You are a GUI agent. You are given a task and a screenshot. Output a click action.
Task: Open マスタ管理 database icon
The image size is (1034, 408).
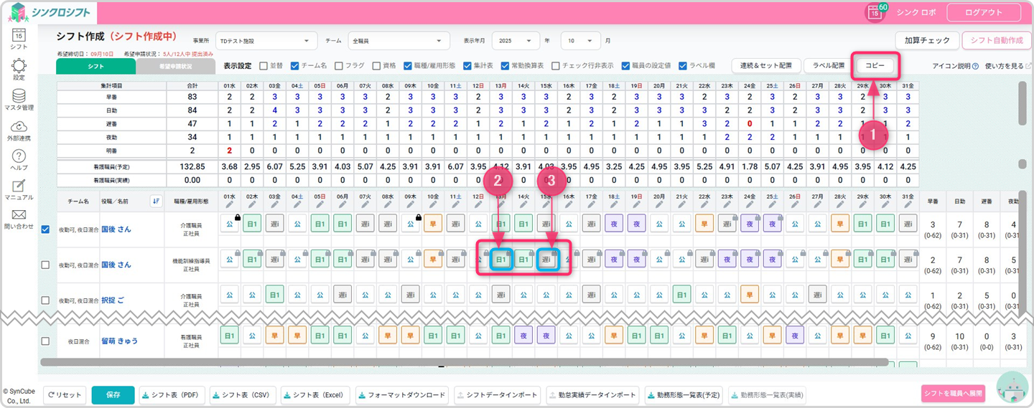point(19,97)
